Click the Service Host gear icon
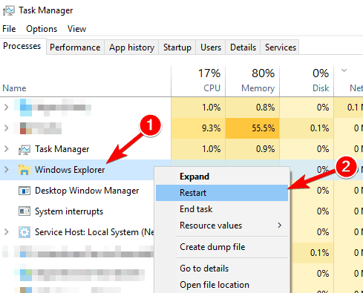 (x=24, y=232)
